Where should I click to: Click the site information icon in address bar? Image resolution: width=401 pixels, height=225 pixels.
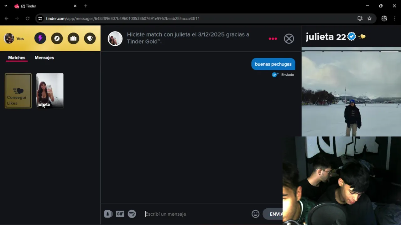[40, 18]
